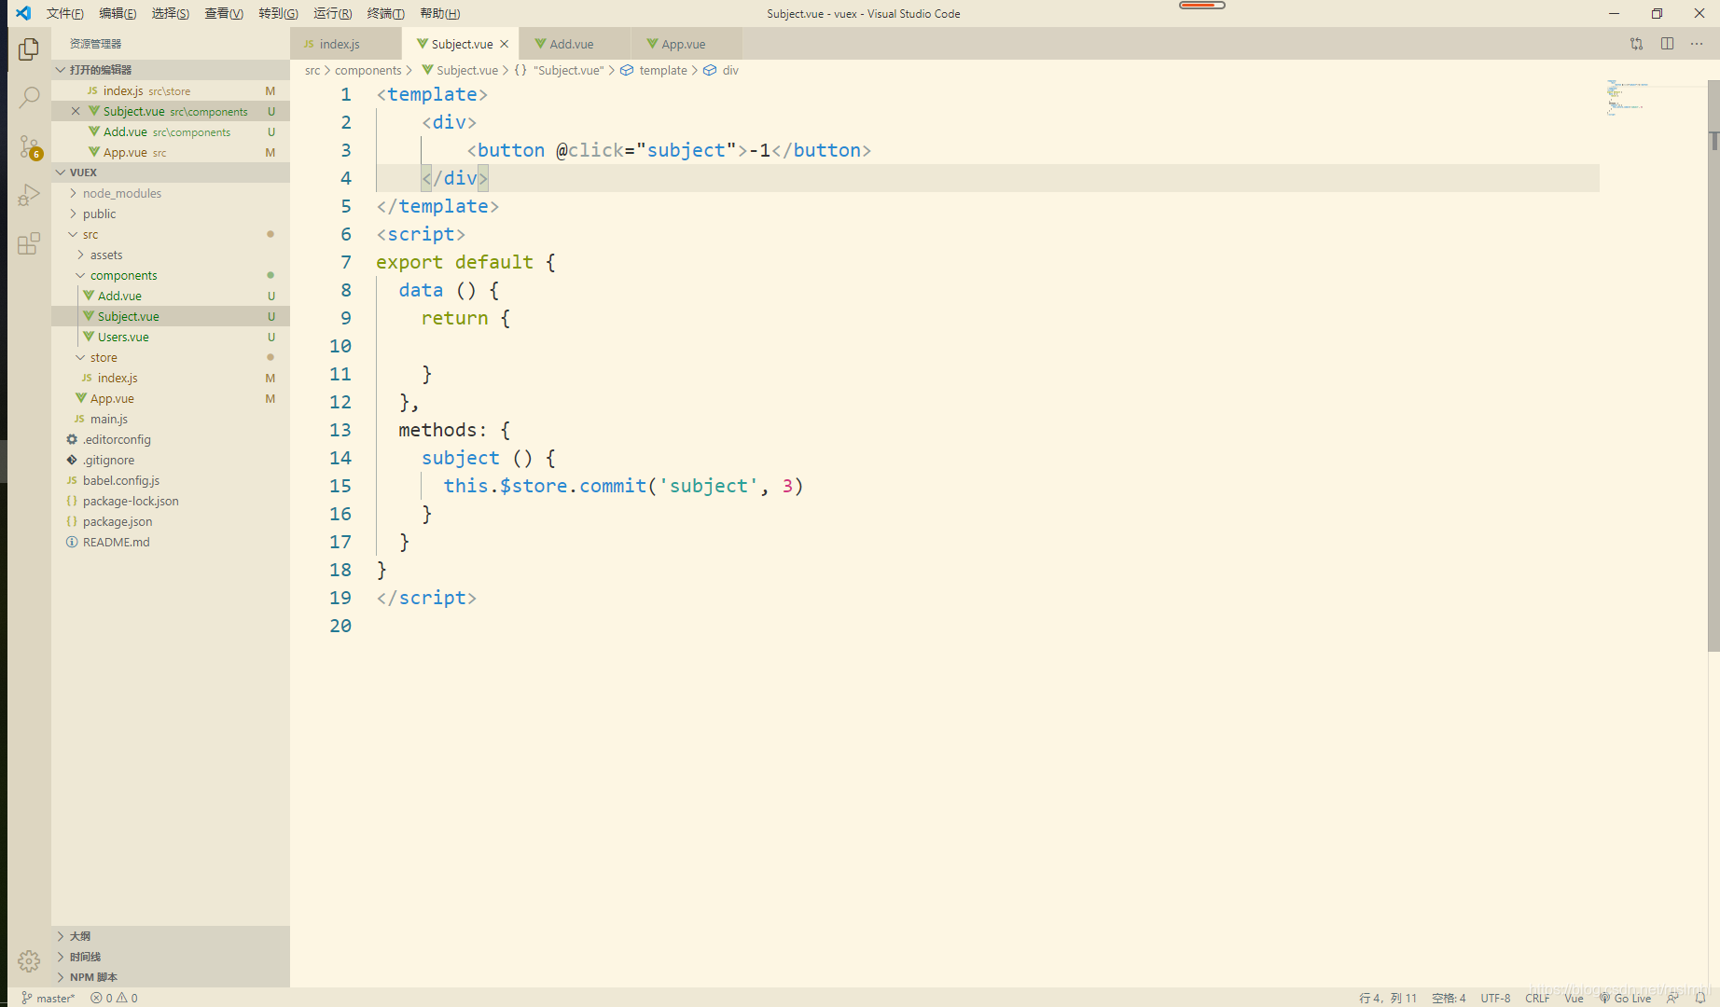The image size is (1720, 1007).
Task: Close Subject.vue in open editors list
Action: [76, 111]
